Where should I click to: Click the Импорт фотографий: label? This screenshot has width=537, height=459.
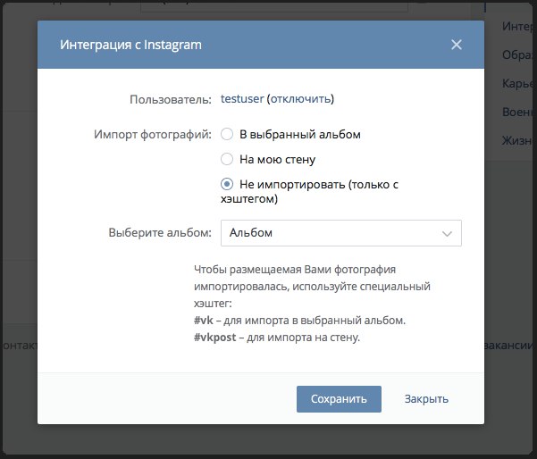coord(153,135)
